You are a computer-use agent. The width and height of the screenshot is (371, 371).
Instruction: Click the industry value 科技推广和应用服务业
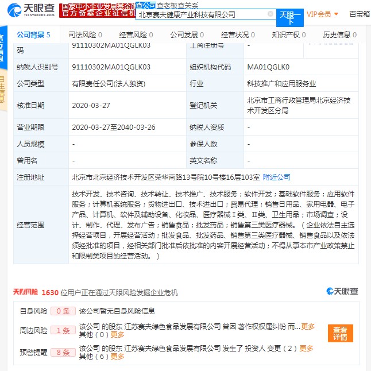[x=281, y=83]
